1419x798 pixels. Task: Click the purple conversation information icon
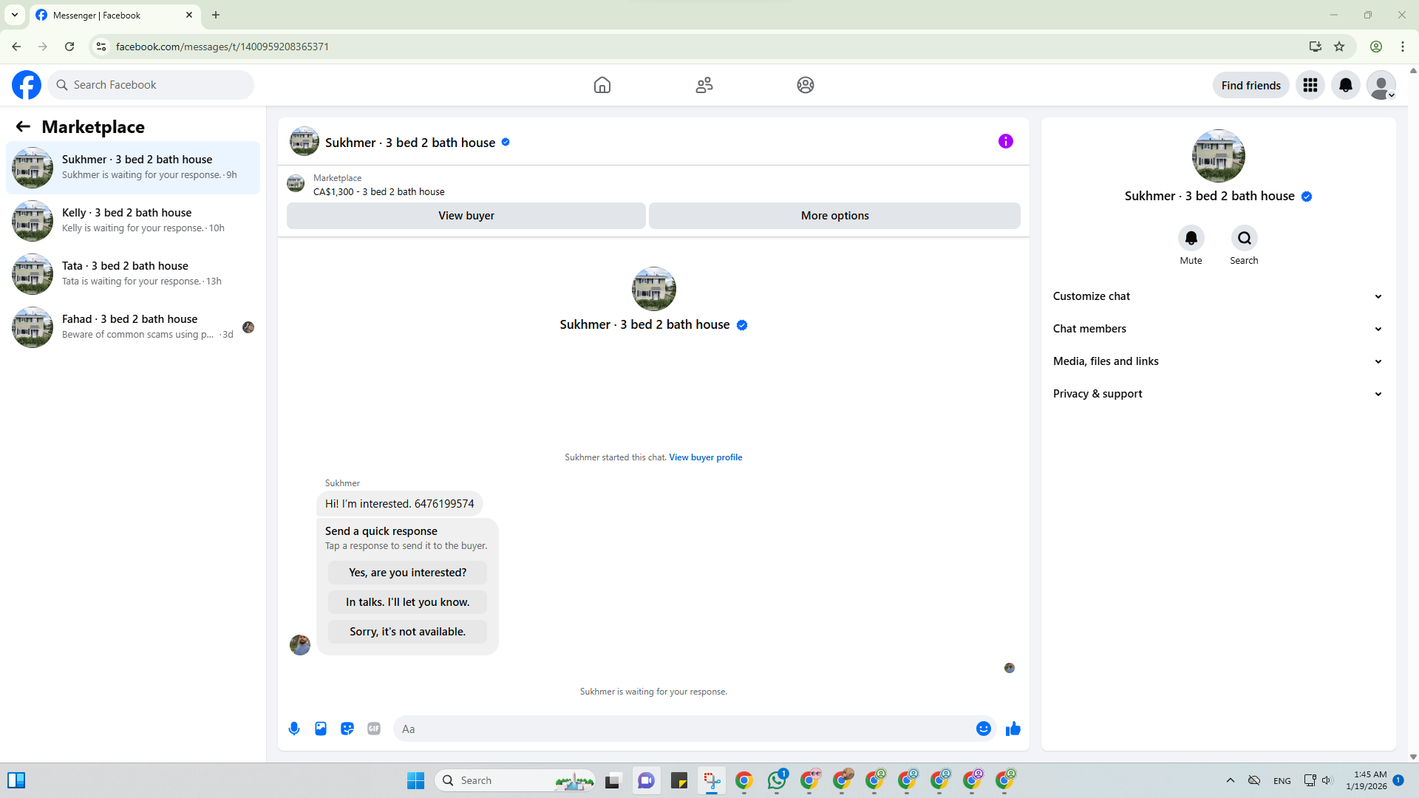click(1006, 141)
